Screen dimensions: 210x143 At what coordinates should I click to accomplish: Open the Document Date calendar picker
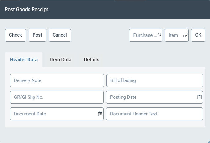tap(100, 114)
